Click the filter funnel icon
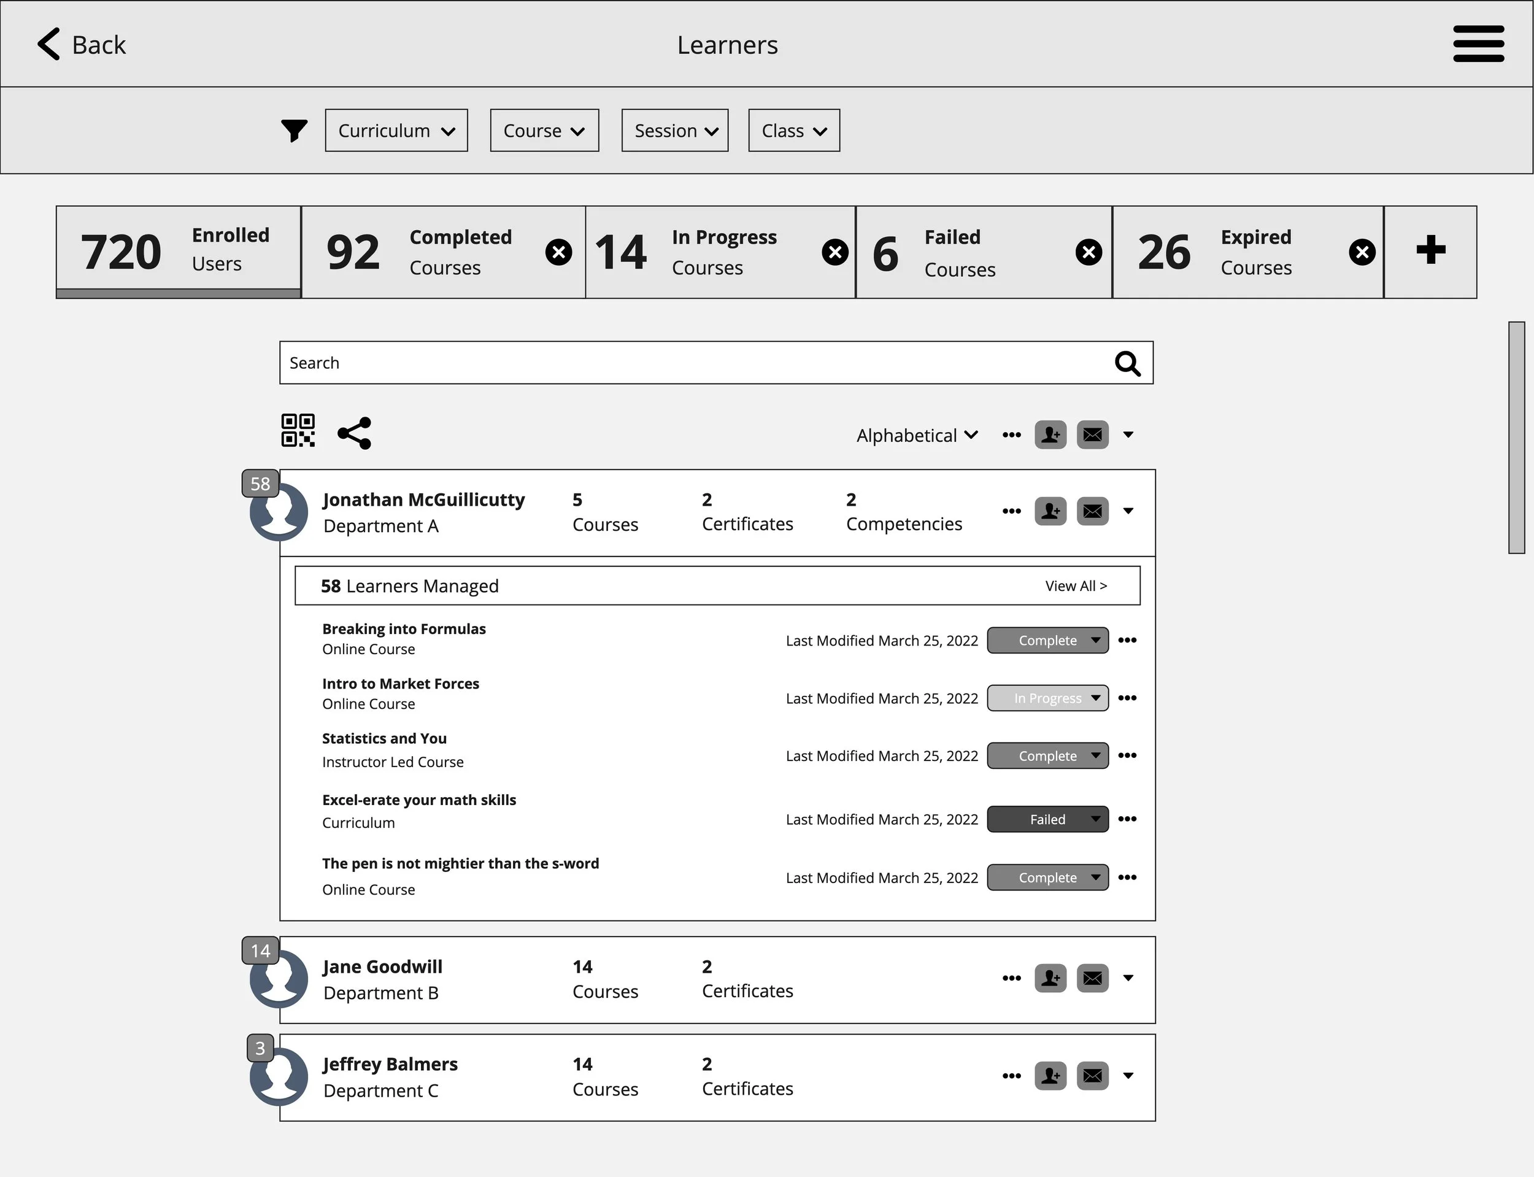The image size is (1534, 1177). pyautogui.click(x=294, y=130)
